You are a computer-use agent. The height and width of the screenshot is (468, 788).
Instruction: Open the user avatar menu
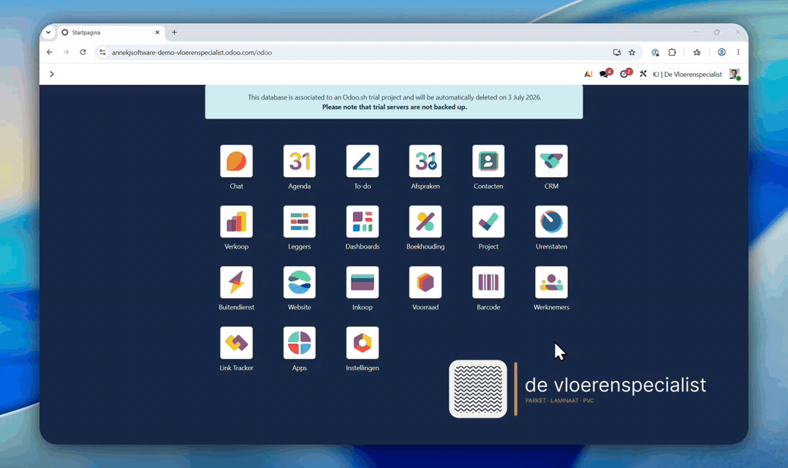click(x=735, y=75)
